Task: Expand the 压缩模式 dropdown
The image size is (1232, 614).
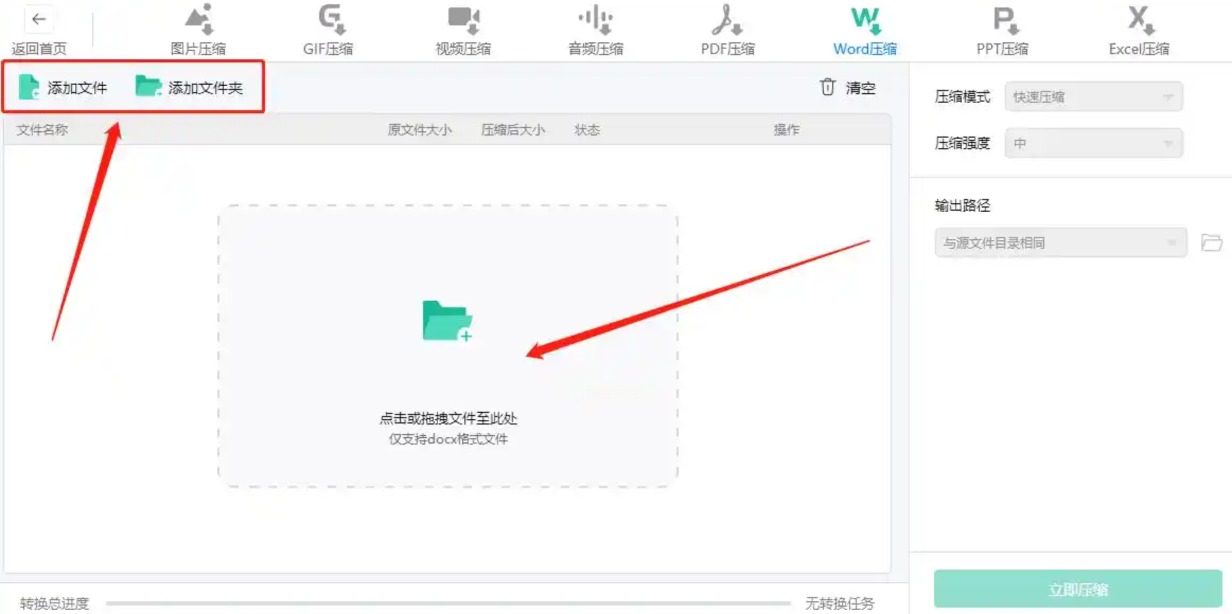Action: [1093, 97]
